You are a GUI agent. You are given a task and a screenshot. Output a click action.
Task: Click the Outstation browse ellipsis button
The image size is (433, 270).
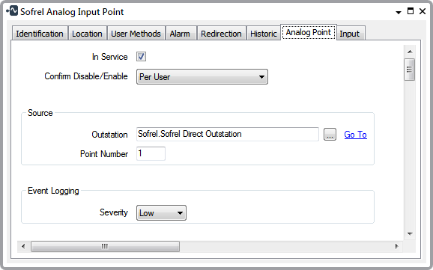coord(330,135)
